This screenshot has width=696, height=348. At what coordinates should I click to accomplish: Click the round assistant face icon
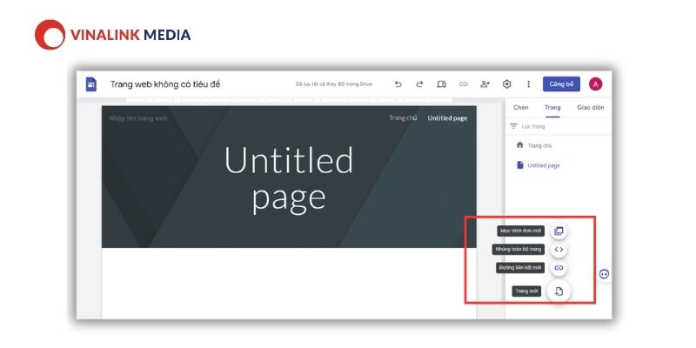pyautogui.click(x=604, y=274)
